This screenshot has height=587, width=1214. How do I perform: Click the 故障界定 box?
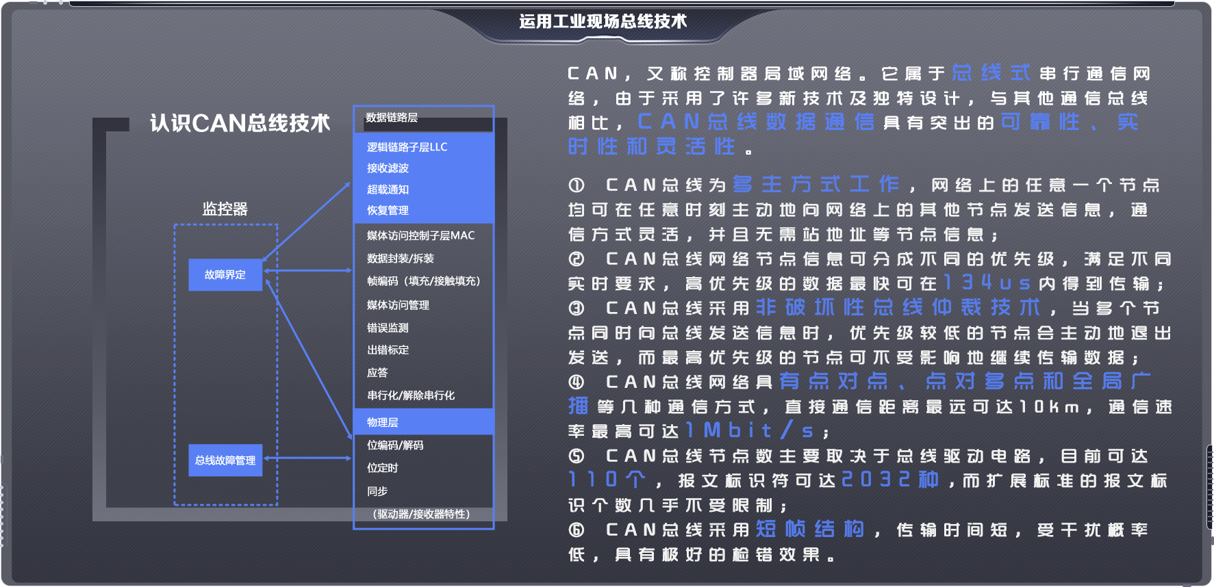click(225, 274)
